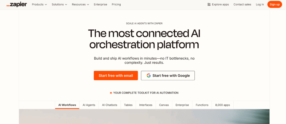Screen dimensions: 286x124
Task: Expand the Resources menu
Action: 80,4
